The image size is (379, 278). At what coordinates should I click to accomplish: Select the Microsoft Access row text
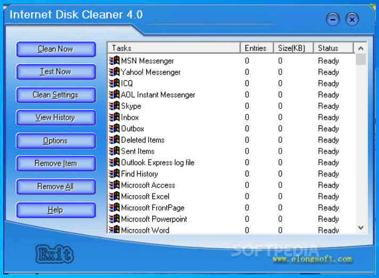point(148,186)
